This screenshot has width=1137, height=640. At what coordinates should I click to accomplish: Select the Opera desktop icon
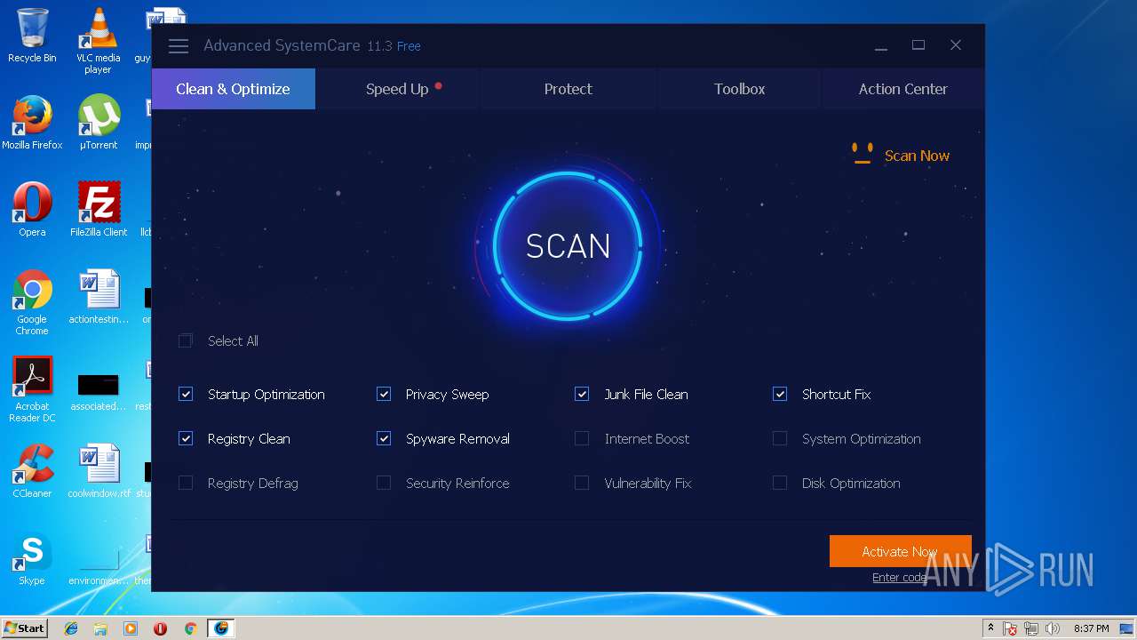point(32,210)
